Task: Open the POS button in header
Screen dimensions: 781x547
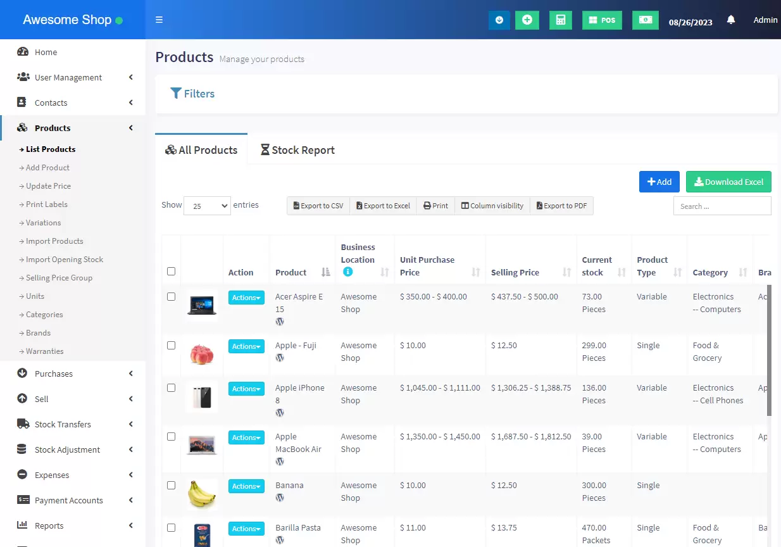Action: pos(602,20)
